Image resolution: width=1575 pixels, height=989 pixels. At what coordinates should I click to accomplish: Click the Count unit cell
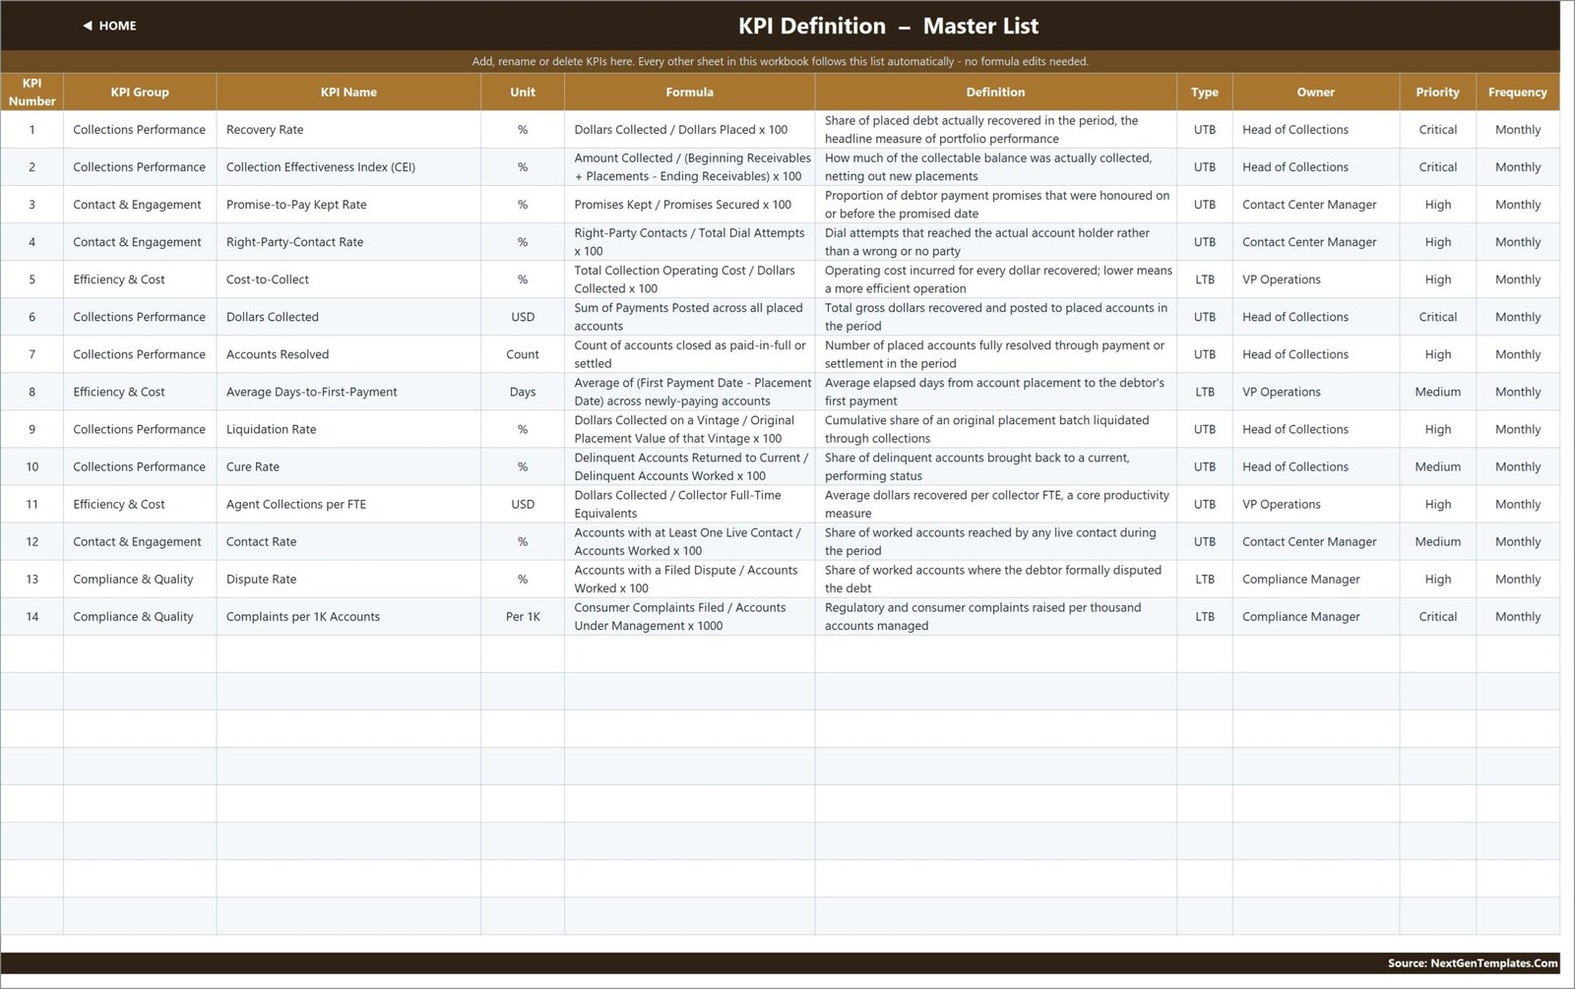(523, 354)
